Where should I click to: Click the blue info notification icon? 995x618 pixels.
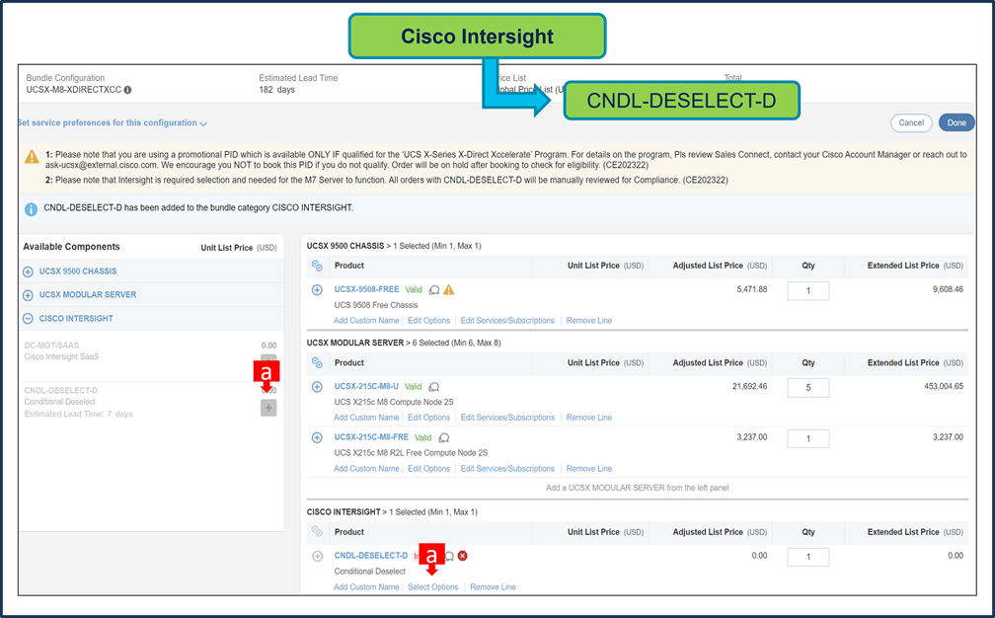pyautogui.click(x=31, y=208)
